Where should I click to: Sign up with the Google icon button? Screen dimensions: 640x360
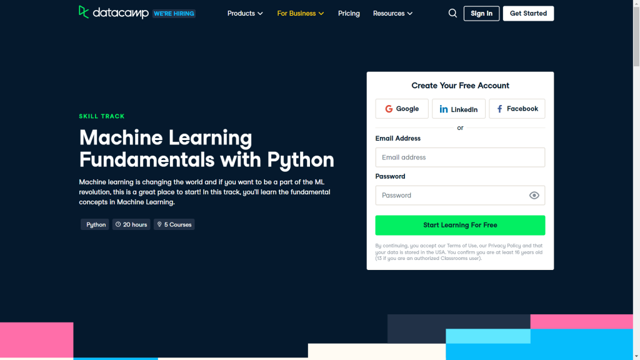(402, 109)
